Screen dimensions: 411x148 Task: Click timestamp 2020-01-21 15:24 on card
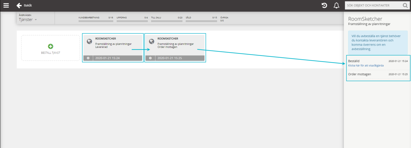[x=107, y=58]
